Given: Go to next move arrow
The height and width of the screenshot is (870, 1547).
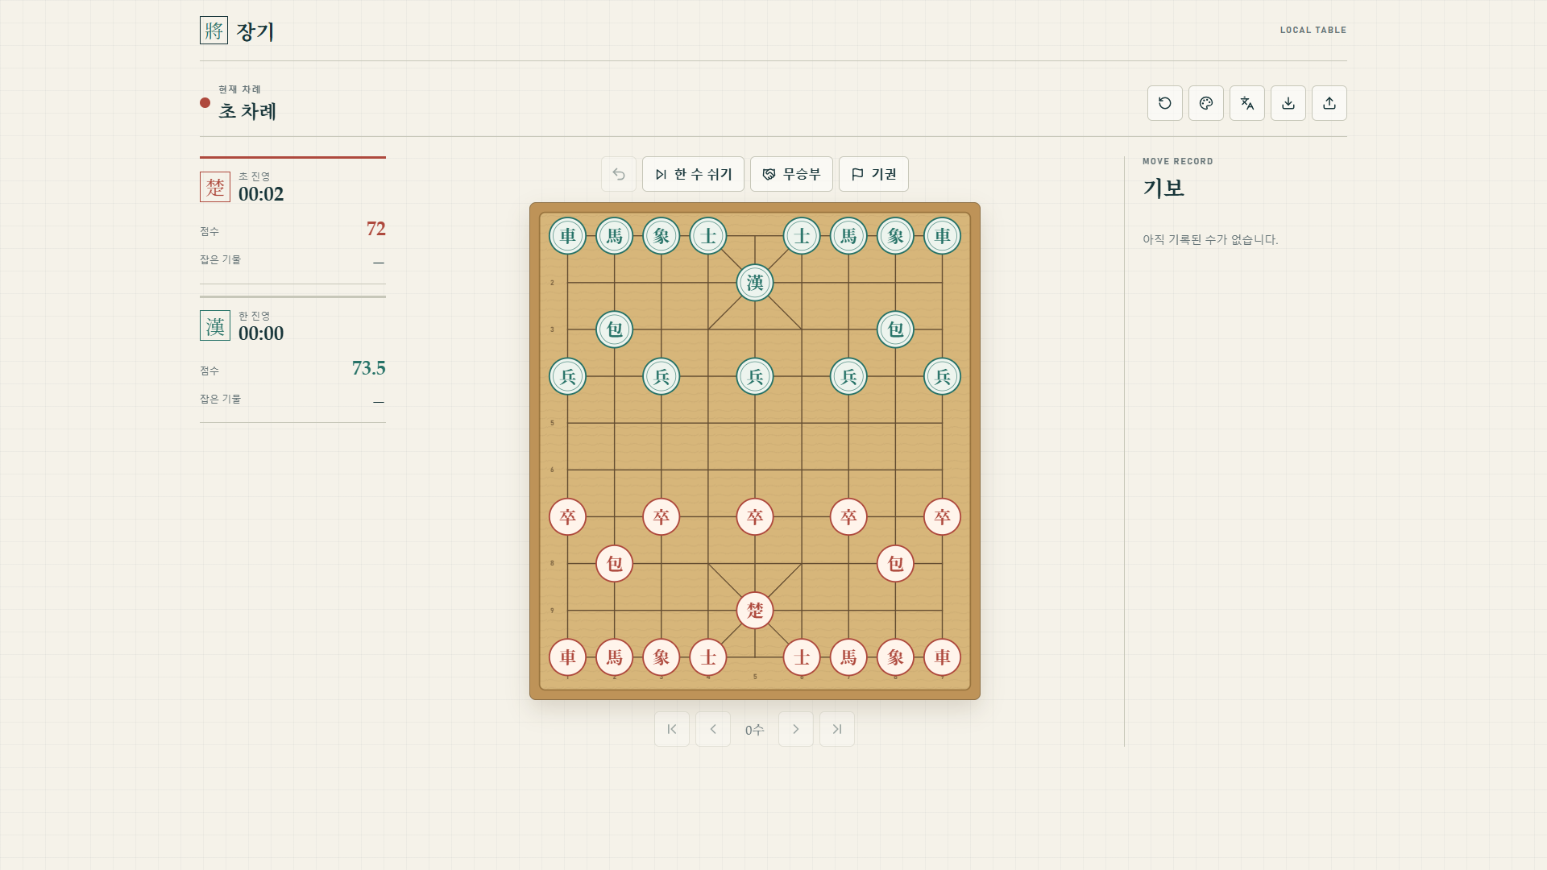Looking at the screenshot, I should point(796,729).
